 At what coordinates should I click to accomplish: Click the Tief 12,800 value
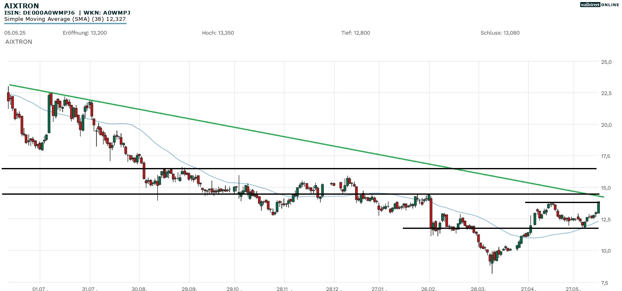click(356, 33)
